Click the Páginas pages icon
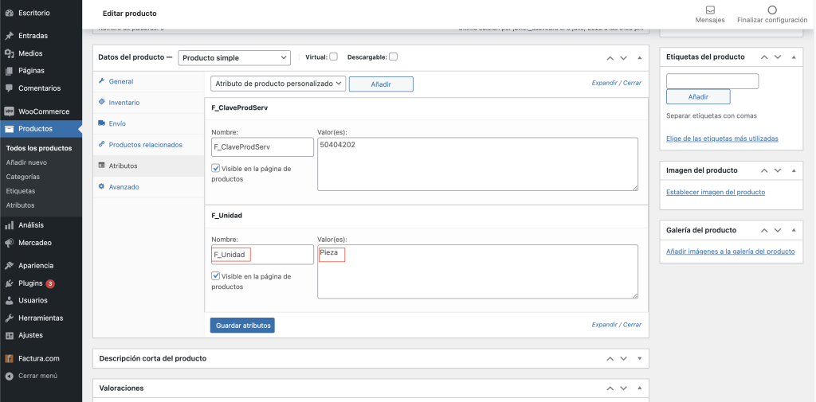Image resolution: width=816 pixels, height=402 pixels. pyautogui.click(x=9, y=71)
